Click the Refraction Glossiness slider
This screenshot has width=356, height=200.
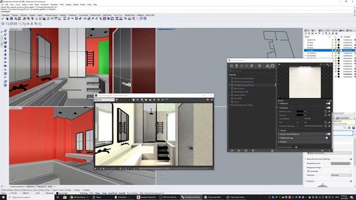[313, 126]
